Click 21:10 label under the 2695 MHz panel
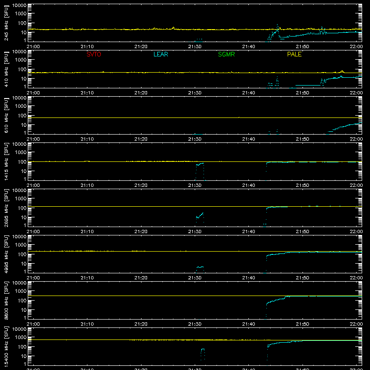 coord(87,232)
